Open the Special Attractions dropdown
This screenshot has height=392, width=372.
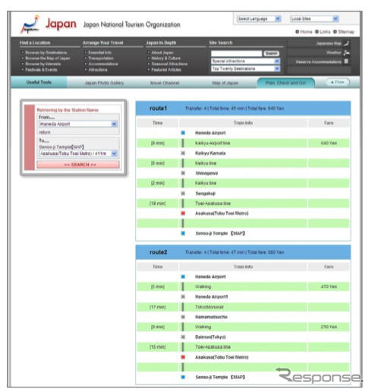[245, 61]
